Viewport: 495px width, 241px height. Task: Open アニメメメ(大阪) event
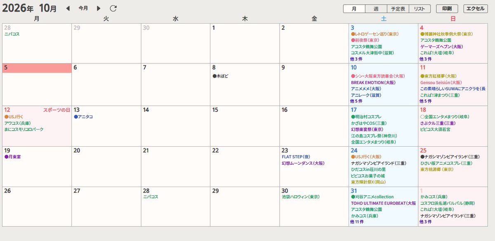[365, 89]
